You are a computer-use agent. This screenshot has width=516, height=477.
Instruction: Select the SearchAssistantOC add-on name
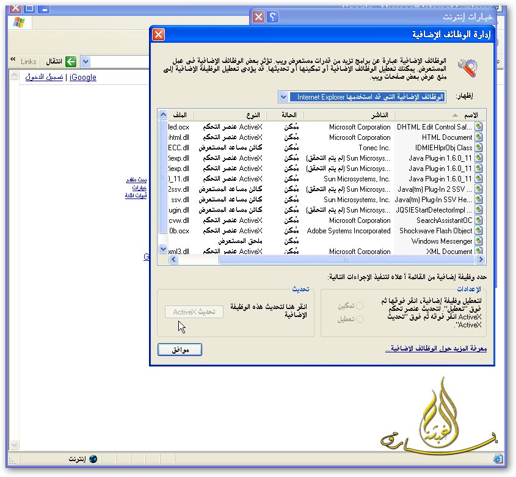pyautogui.click(x=445, y=220)
